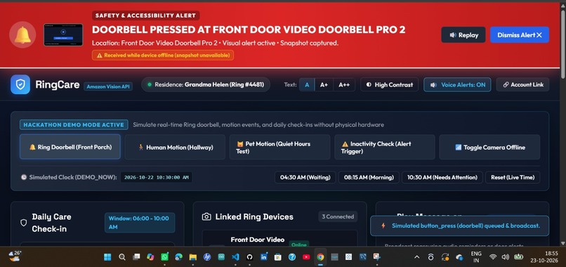
Task: Open Snipping Tool from the taskbar
Action: pyautogui.click(x=377, y=257)
